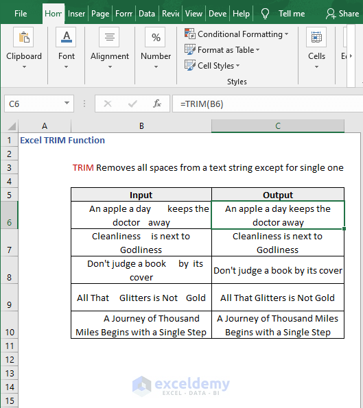Select input cell 'A Journey of Thousand Miles'
Screen dimensions: 363x408
pyautogui.click(x=141, y=325)
